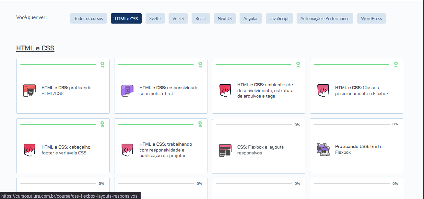
Task: Click the icon of the praticando HTML/CSS course
Action: pos(29,91)
